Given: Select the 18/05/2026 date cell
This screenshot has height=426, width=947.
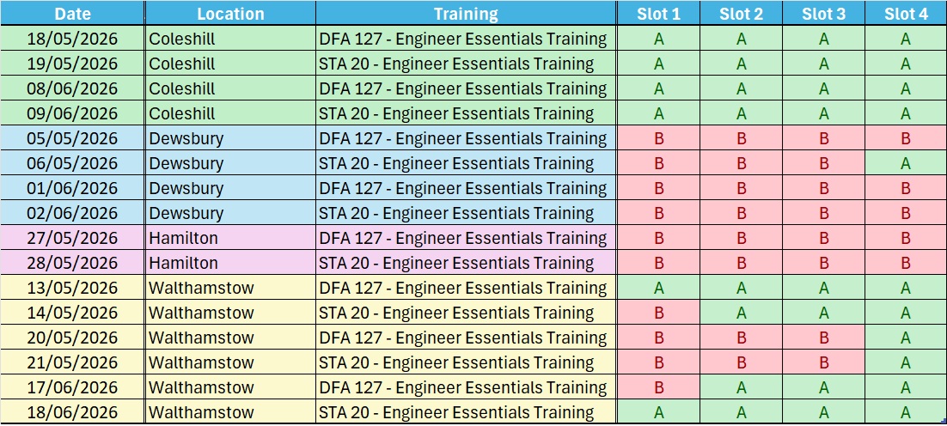Looking at the screenshot, I should tap(72, 39).
